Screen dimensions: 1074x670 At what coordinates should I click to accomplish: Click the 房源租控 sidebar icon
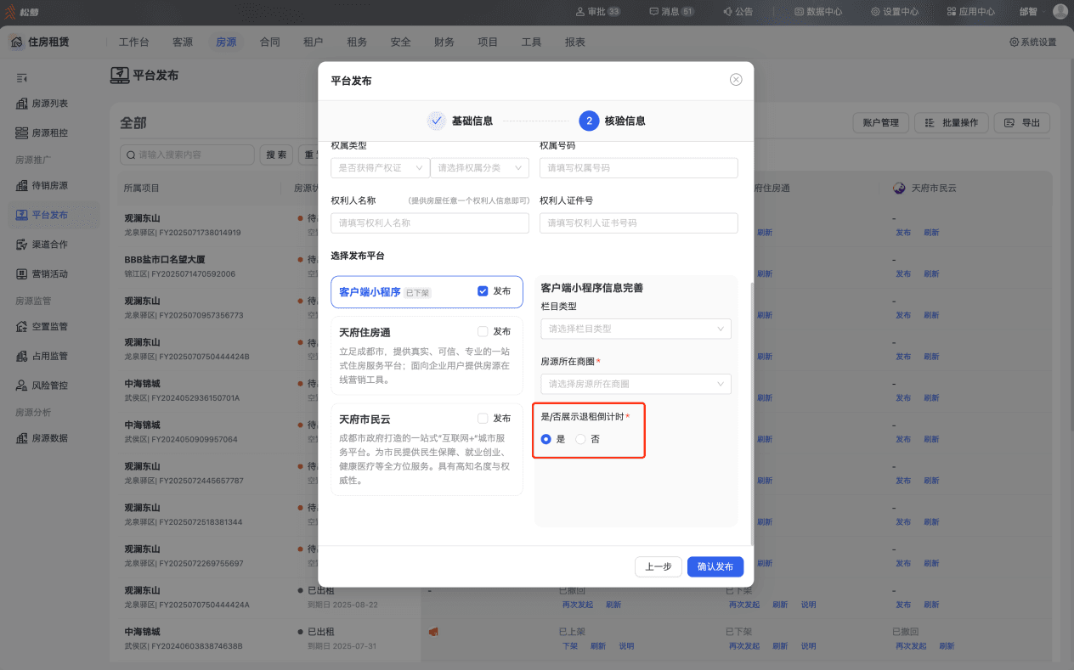[22, 133]
